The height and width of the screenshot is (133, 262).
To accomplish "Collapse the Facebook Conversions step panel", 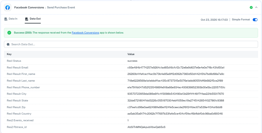I will pos(256,8).
